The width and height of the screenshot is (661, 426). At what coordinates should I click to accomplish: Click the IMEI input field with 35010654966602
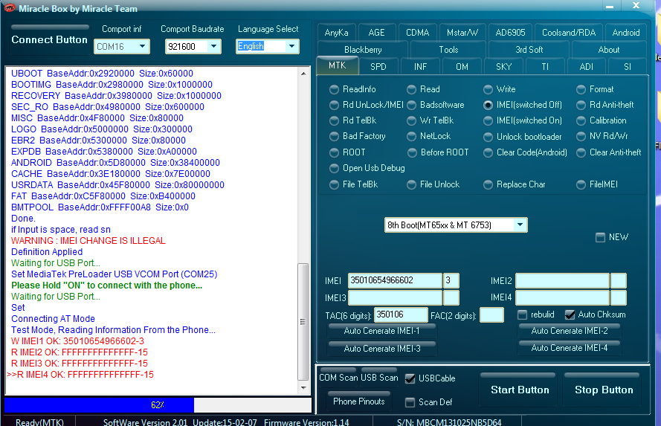[395, 280]
